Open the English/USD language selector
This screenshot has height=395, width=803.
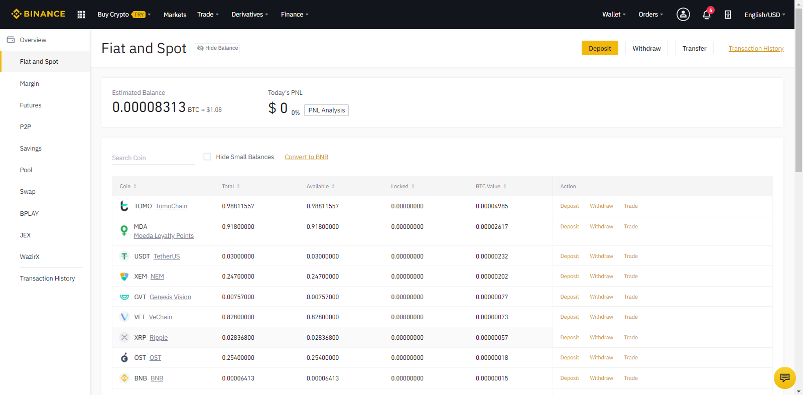(x=765, y=15)
